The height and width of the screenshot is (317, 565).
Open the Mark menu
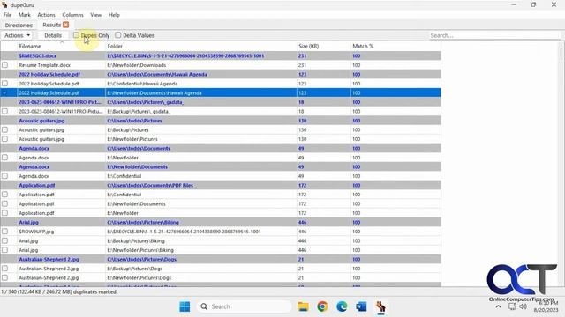point(24,15)
